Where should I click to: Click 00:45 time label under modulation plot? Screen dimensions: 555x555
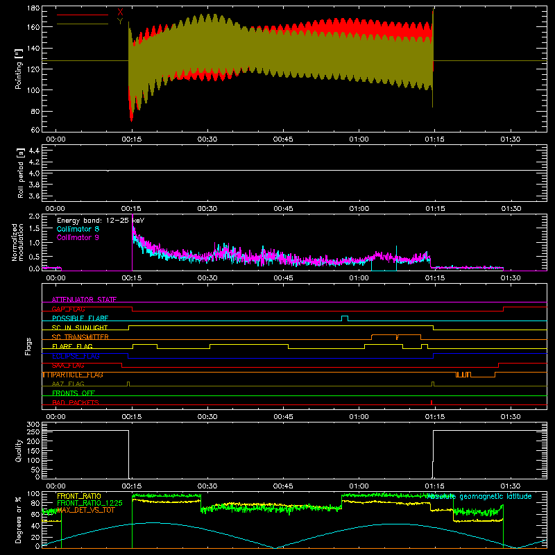pos(283,278)
